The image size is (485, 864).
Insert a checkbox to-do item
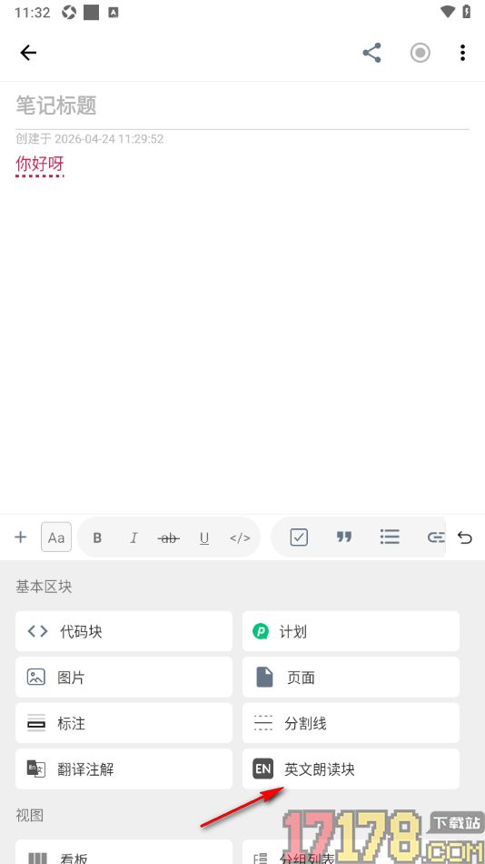pos(299,537)
